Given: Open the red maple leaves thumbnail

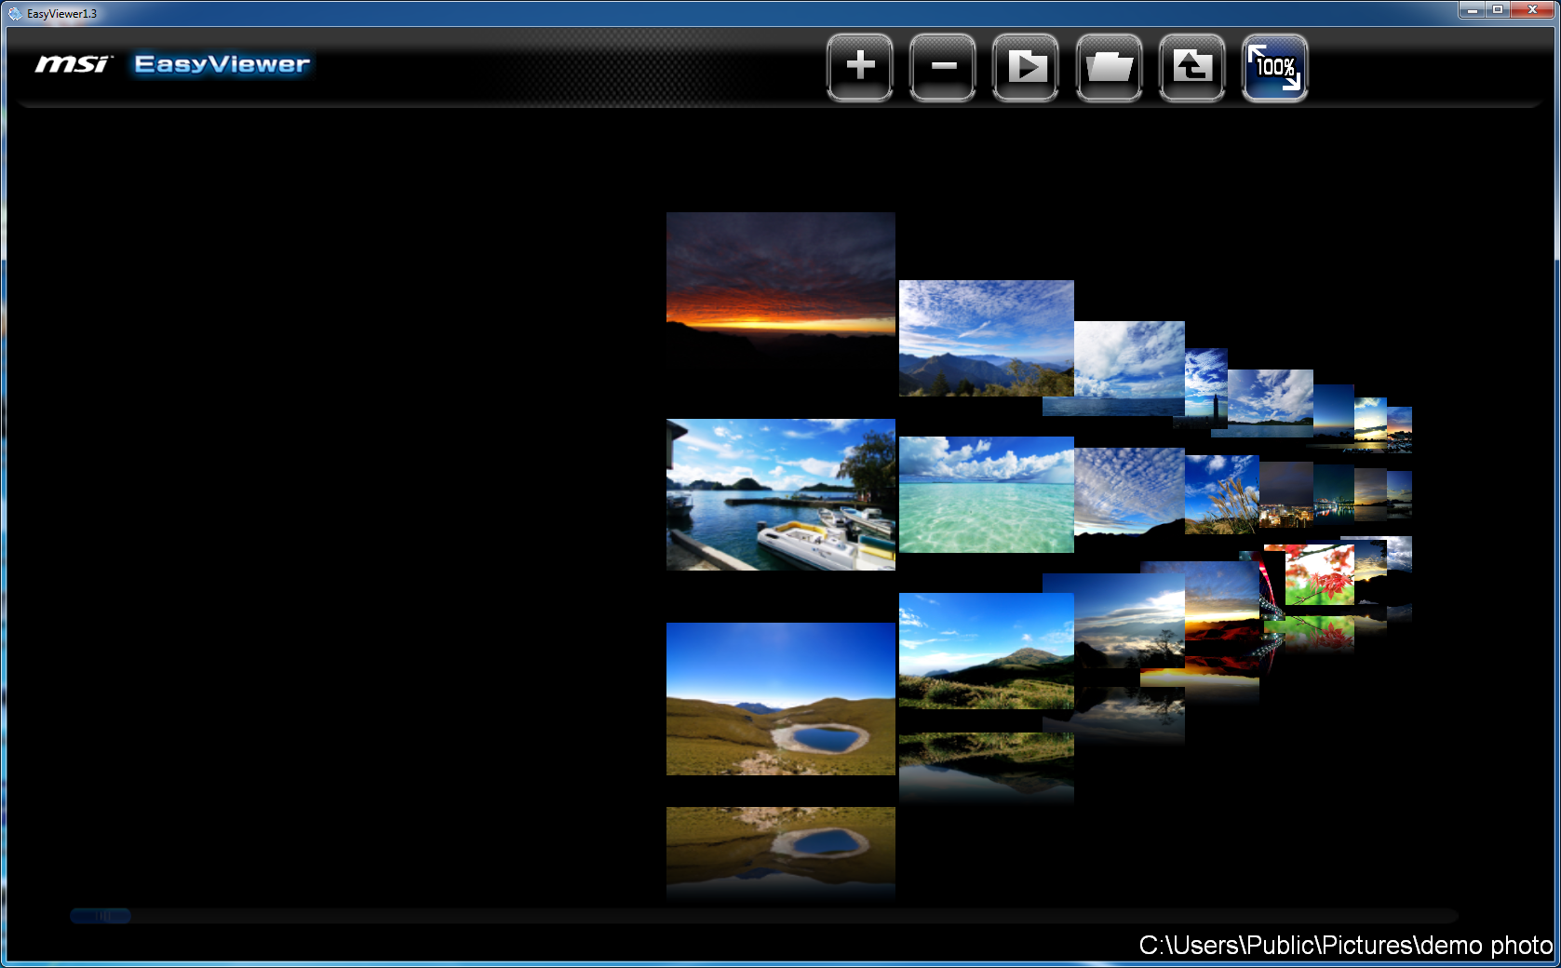Looking at the screenshot, I should coord(1320,575).
